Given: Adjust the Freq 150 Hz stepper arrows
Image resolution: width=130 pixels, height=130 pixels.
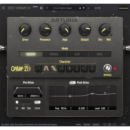Looking at the screenshot, I should click(x=71, y=108).
